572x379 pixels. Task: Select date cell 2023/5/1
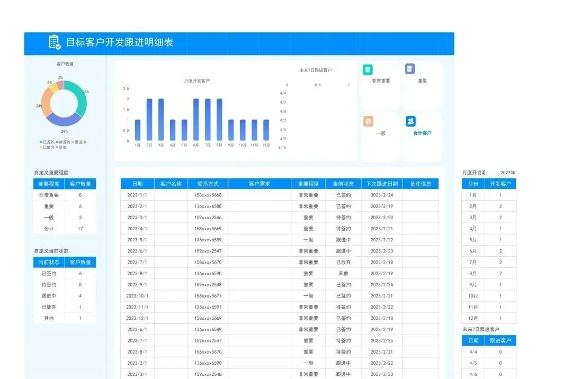(137, 240)
